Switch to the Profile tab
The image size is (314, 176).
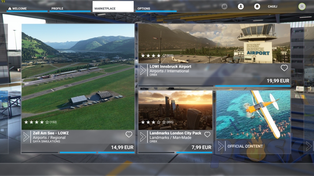70,7
